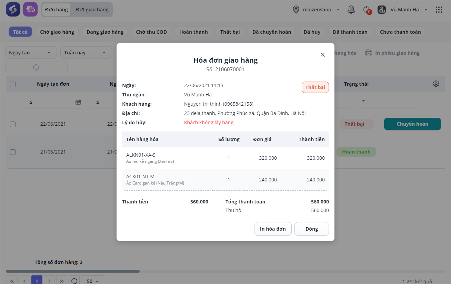Viewport: 451px width, 284px height.
Task: Click the printer icon for delivery slip
Action: (369, 53)
